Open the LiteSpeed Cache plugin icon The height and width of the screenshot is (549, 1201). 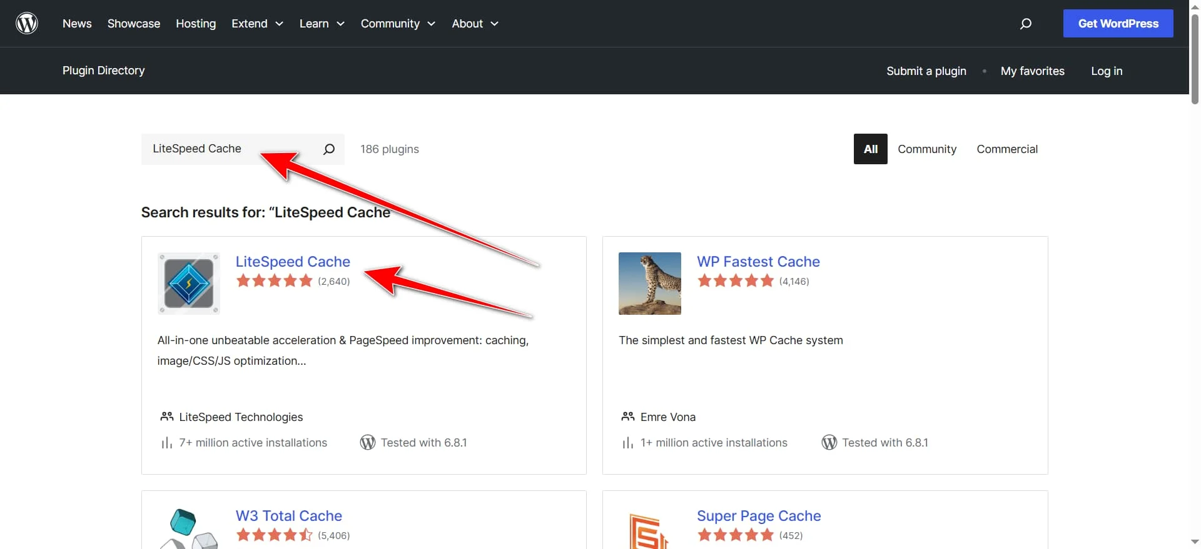tap(189, 284)
